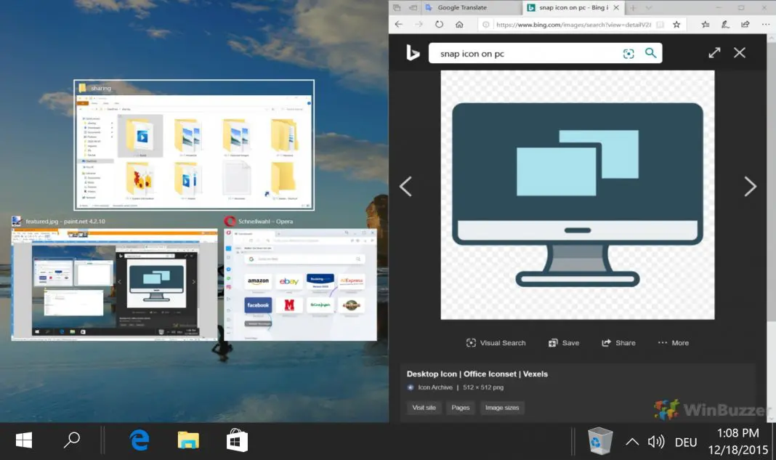Click the Visit site button
The height and width of the screenshot is (460, 776).
(x=424, y=408)
